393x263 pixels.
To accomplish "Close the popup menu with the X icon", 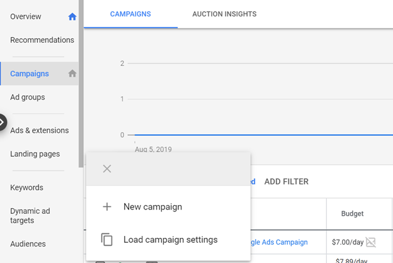I will click(x=107, y=169).
